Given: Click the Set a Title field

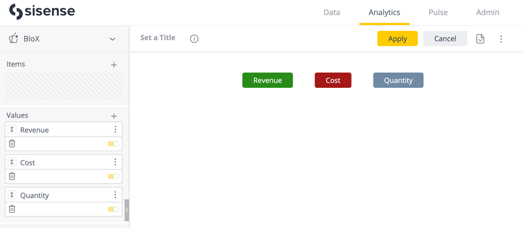Looking at the screenshot, I should coord(158,38).
